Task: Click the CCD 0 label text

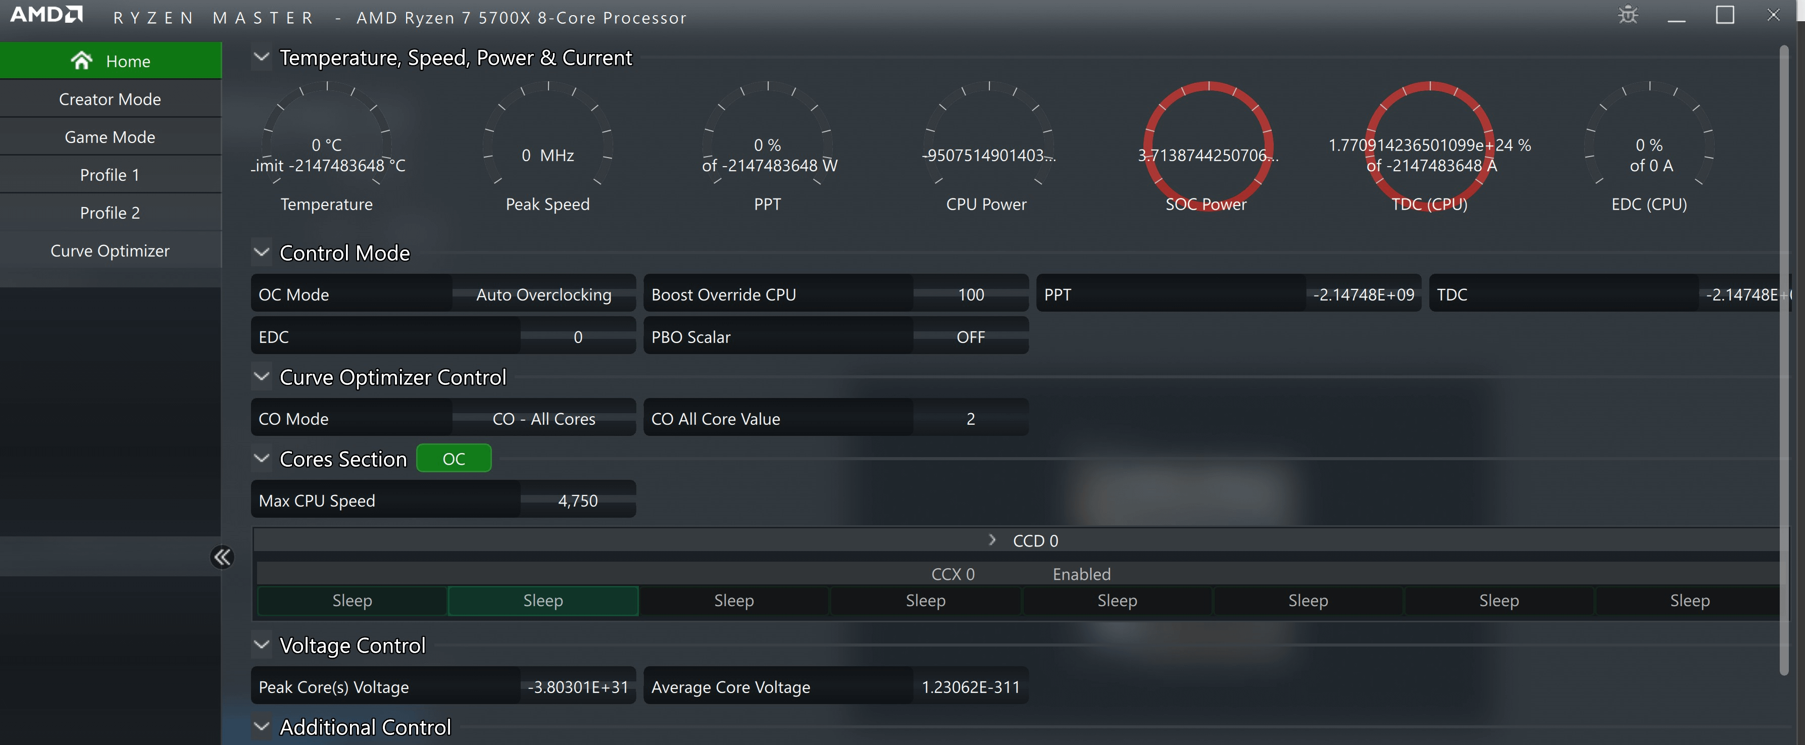Action: coord(1035,540)
